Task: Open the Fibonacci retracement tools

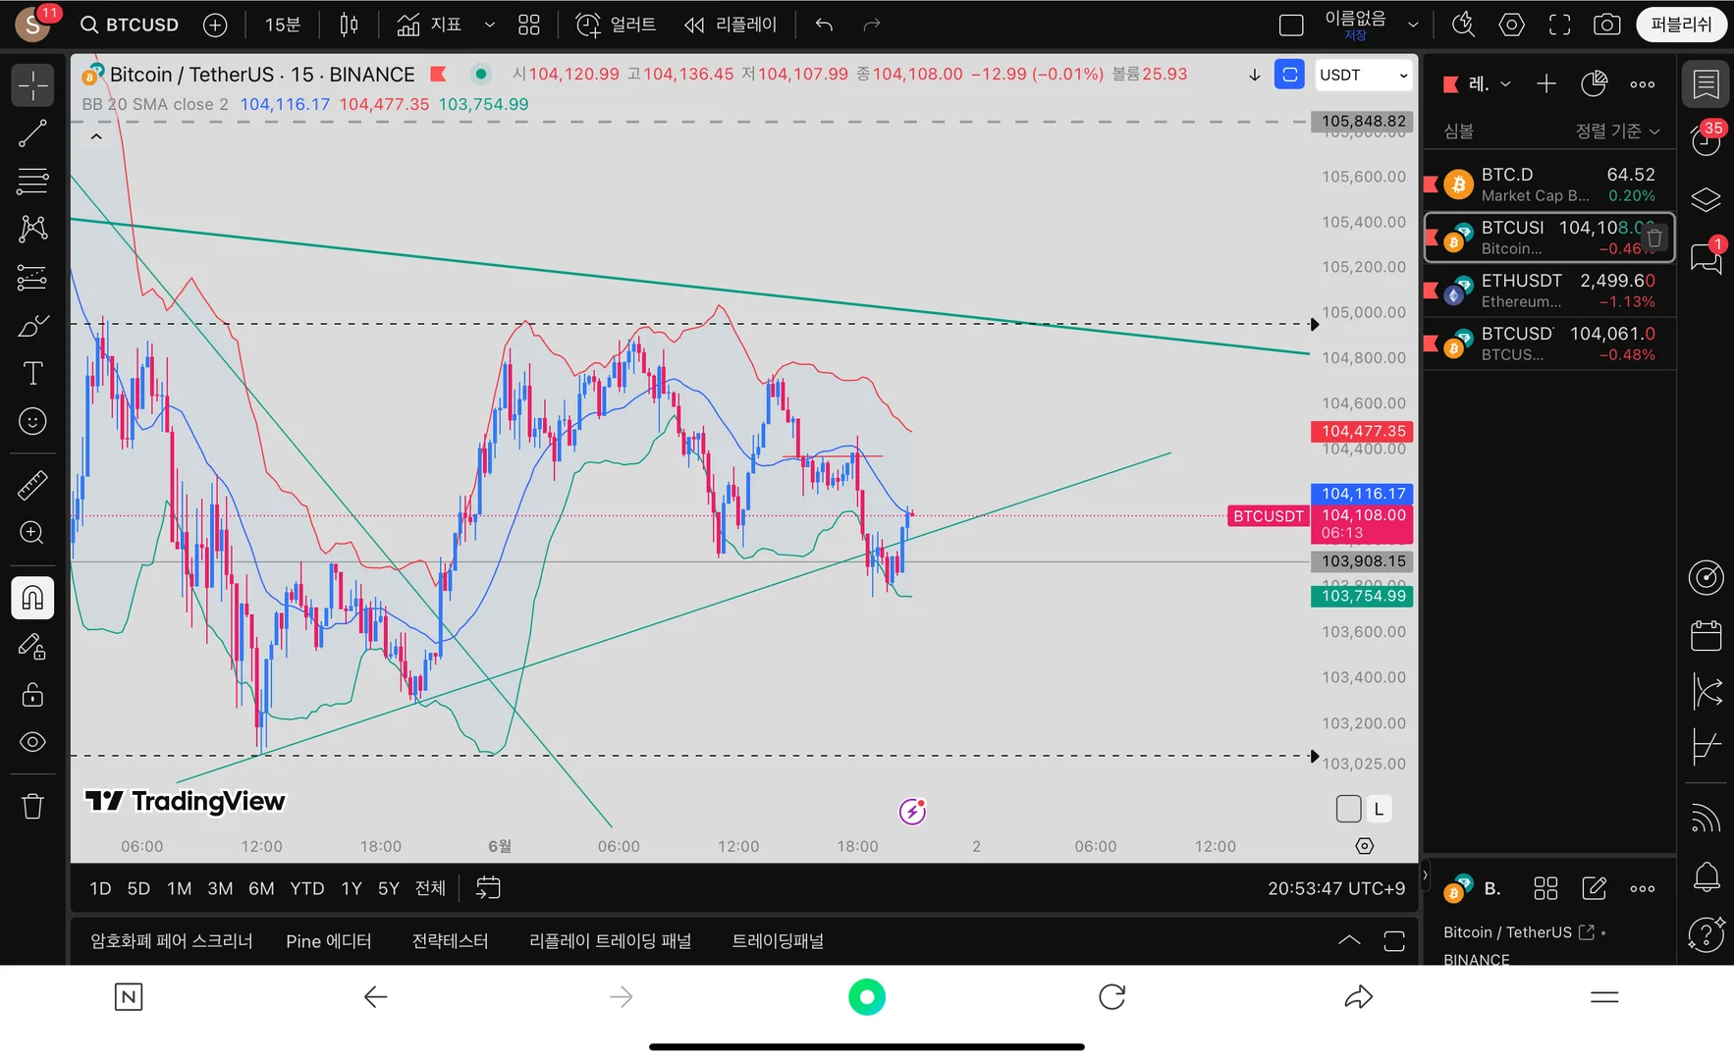Action: [x=32, y=181]
